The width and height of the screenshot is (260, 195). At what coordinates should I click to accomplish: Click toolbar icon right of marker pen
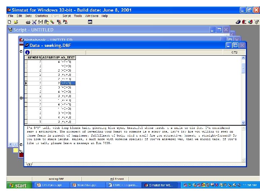(59, 22)
